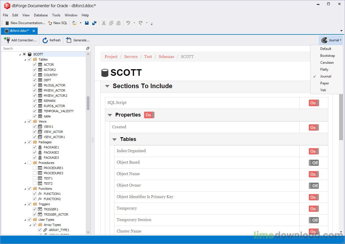Switch to the dbforcl.ddoc tab
Image resolution: width=345 pixels, height=244 pixels.
[x=19, y=31]
